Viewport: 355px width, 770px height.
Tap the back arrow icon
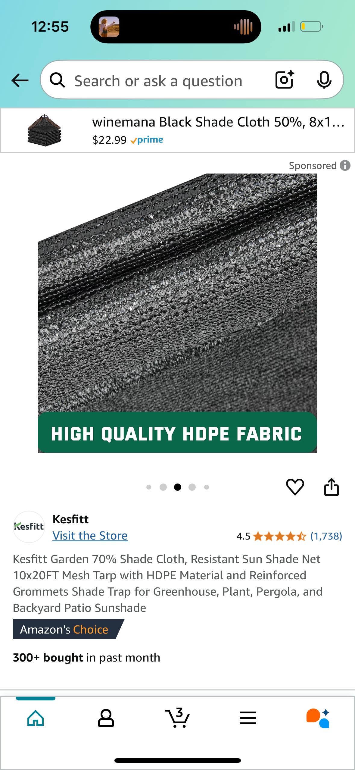tap(20, 80)
